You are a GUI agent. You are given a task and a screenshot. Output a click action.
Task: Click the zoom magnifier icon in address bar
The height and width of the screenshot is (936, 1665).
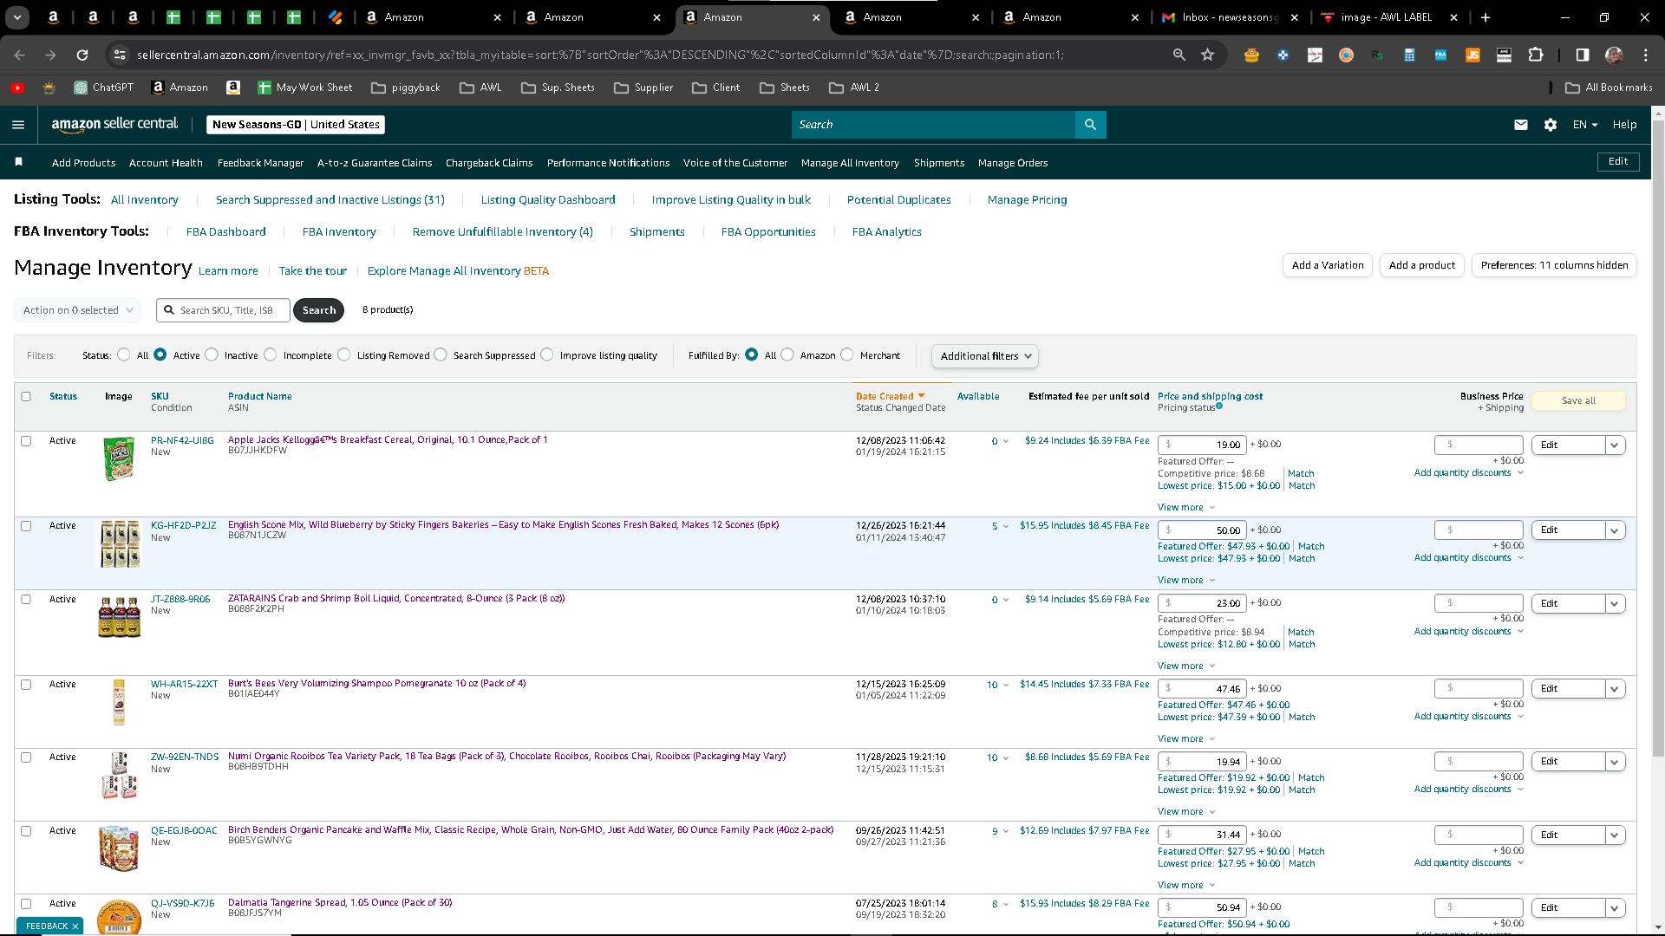click(1179, 55)
